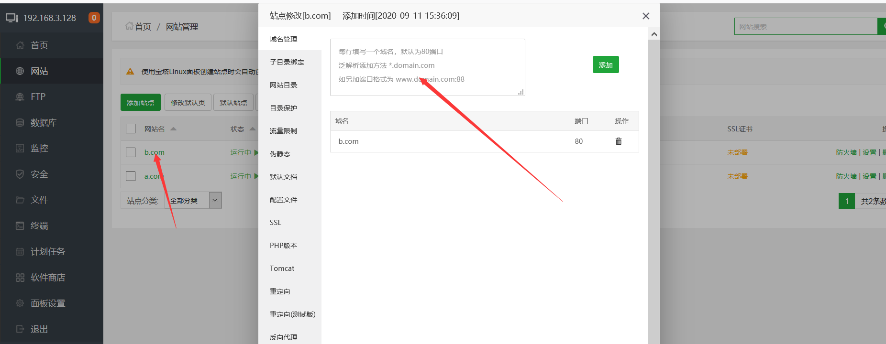Click the 修改默认页 button
The image size is (886, 344).
tap(188, 102)
